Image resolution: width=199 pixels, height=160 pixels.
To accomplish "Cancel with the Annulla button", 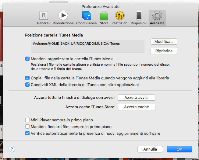I will coord(150,149).
